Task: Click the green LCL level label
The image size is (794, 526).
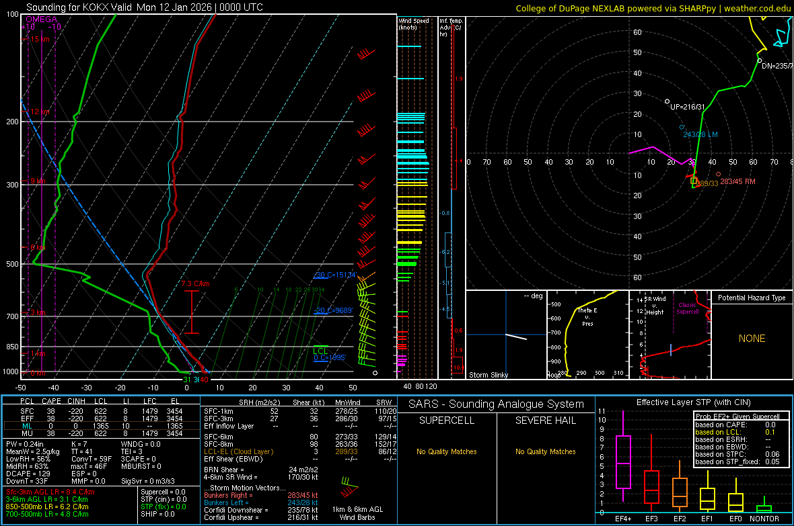Action: coord(320,351)
